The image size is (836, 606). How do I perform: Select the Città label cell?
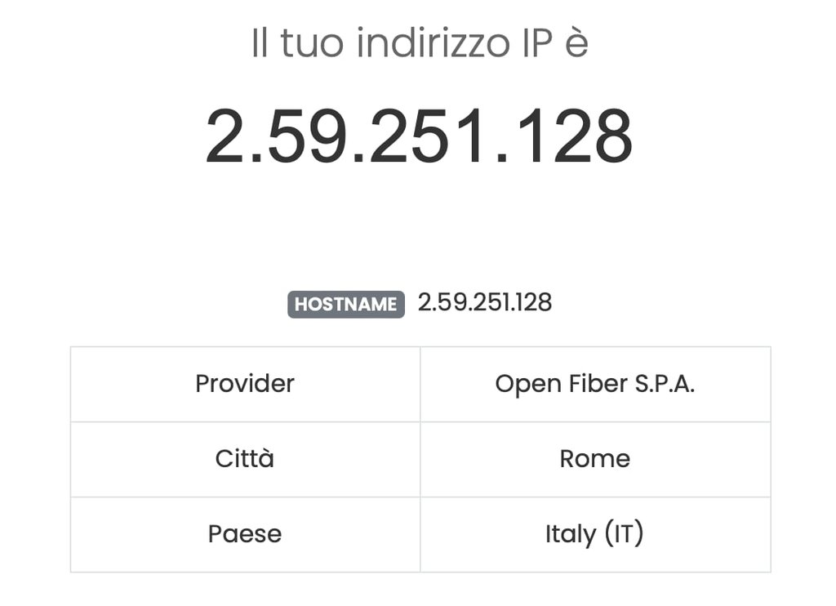(x=245, y=459)
